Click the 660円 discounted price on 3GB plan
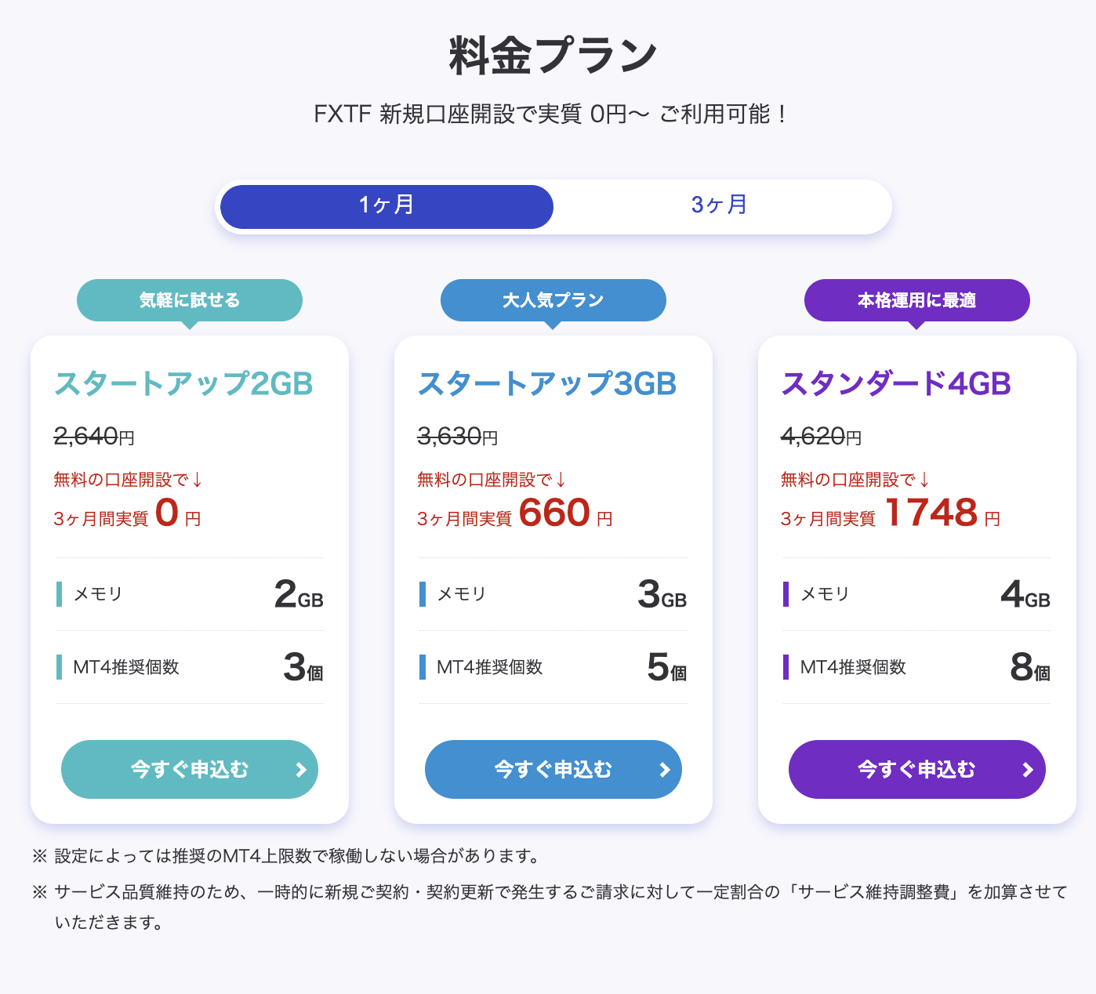This screenshot has width=1096, height=994. point(565,513)
